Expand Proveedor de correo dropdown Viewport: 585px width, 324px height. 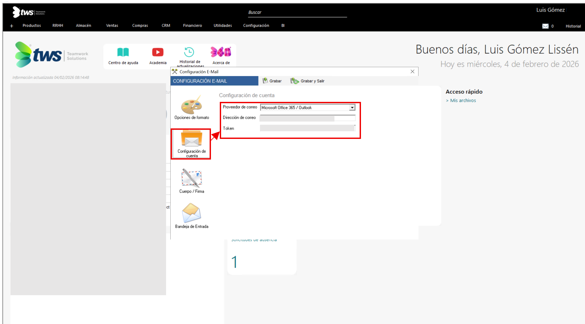click(352, 107)
